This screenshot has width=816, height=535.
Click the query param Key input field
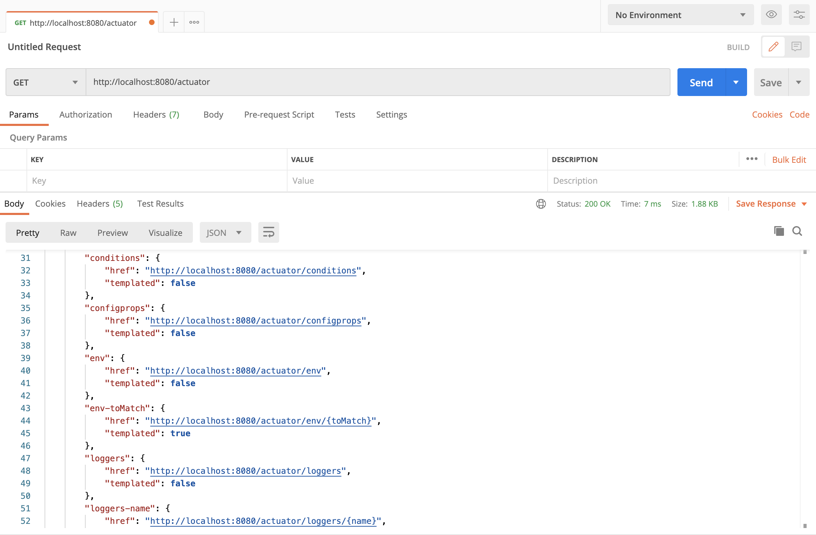point(157,181)
